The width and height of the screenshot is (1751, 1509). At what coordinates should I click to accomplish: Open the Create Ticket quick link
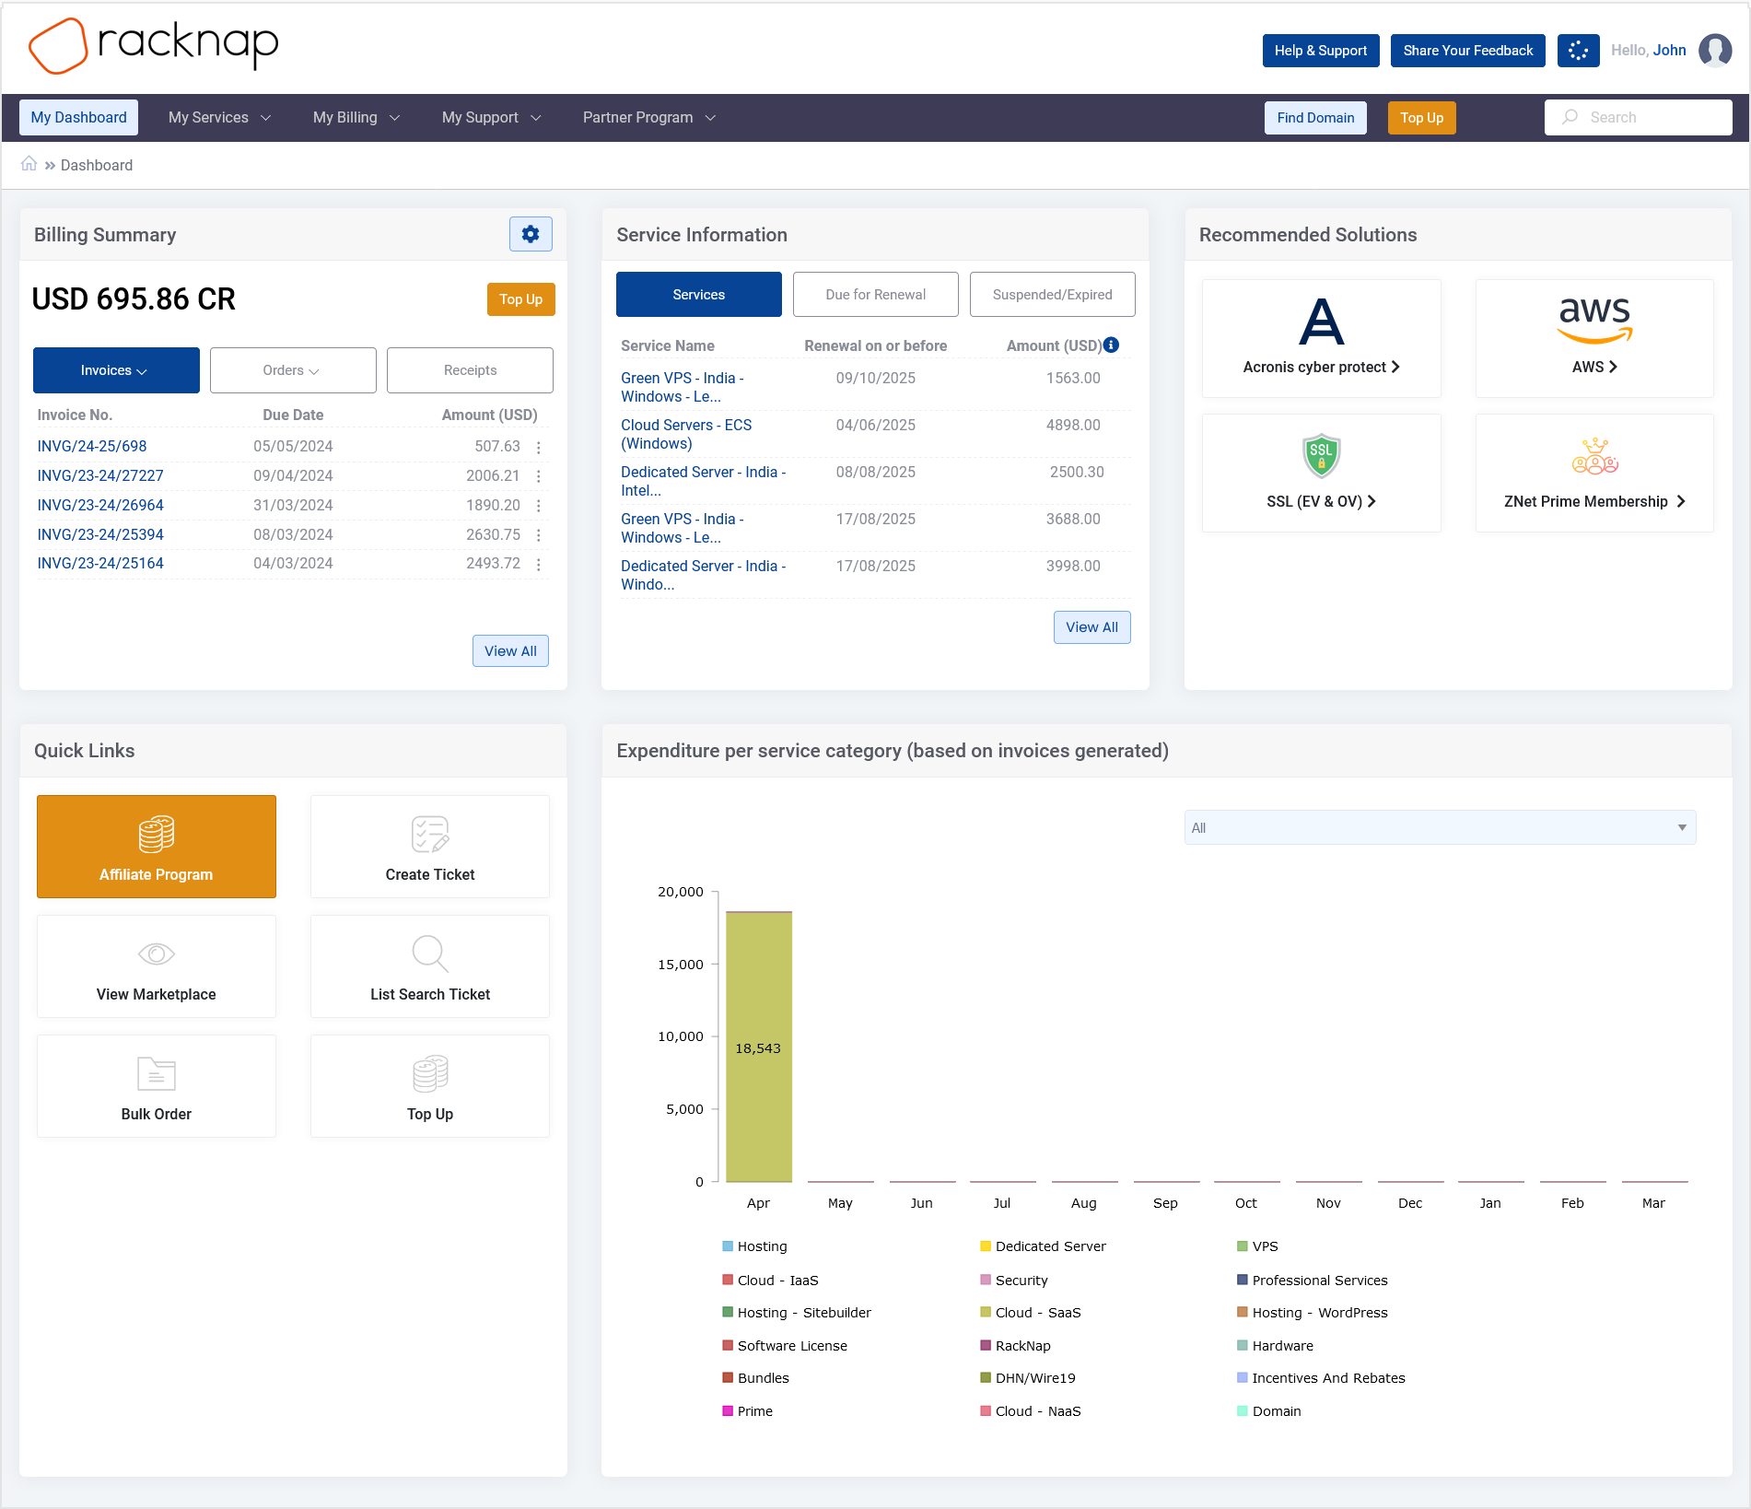click(430, 847)
